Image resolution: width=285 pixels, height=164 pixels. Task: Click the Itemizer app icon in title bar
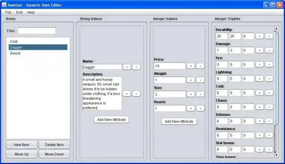tap(4, 5)
